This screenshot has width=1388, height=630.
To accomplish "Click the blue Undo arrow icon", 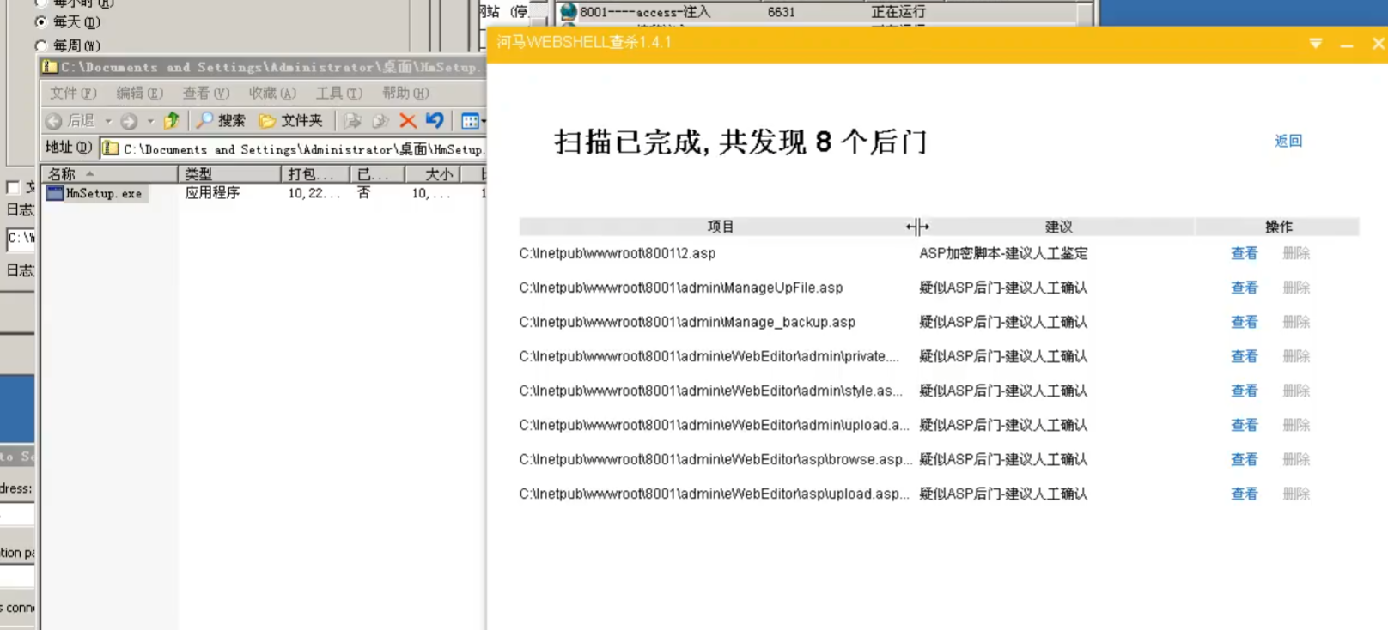I will 435,121.
